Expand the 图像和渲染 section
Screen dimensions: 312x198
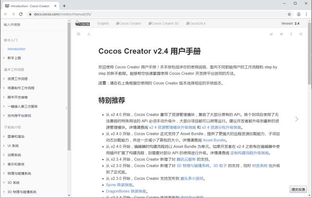[16, 137]
